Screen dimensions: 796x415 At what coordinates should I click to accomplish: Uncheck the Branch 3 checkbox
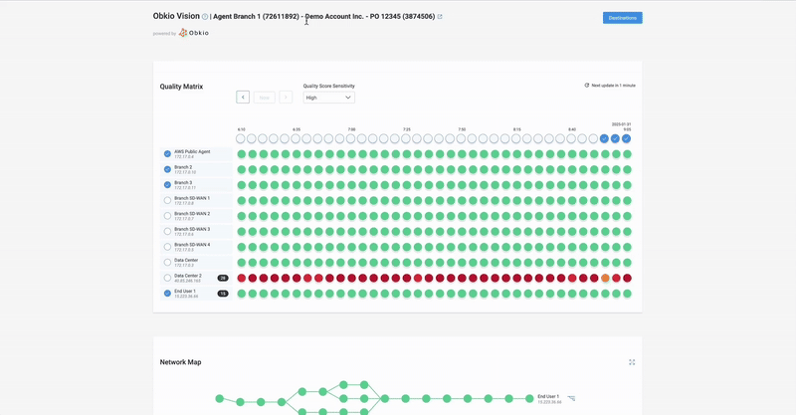(167, 185)
